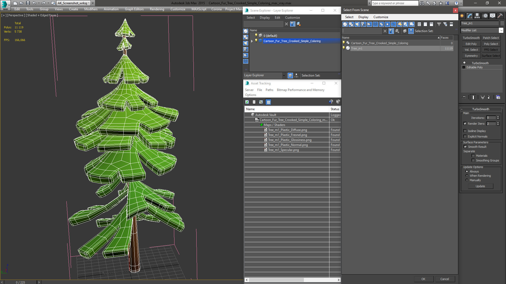The image size is (506, 284).
Task: Enable Separate by Materials checkbox
Action: [473, 156]
